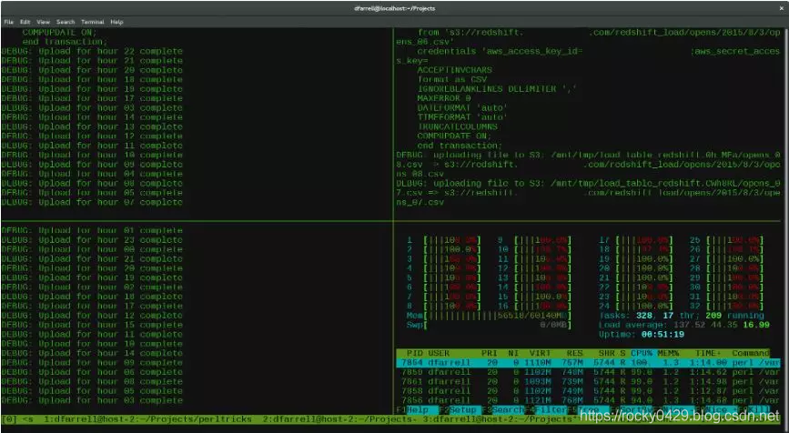
Task: Select process row with PID 7859
Action: click(588, 372)
